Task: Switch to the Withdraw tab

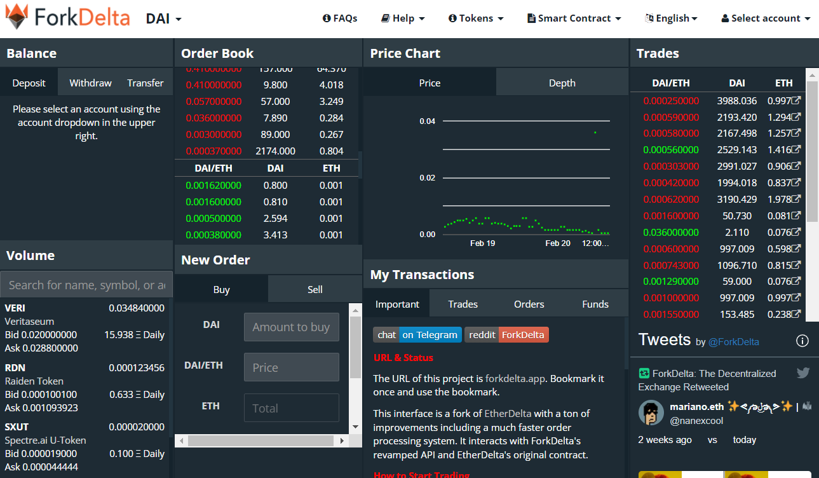Action: (90, 83)
